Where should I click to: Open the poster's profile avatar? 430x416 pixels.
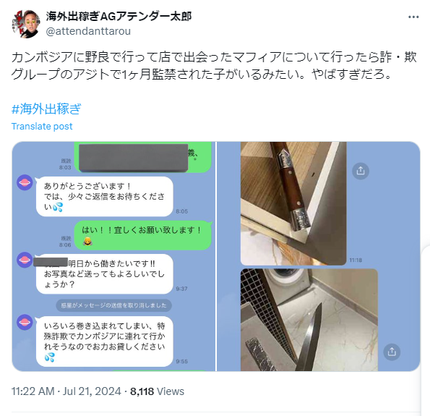click(26, 24)
